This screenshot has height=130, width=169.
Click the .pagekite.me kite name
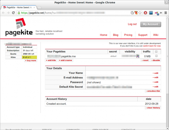click(62, 56)
